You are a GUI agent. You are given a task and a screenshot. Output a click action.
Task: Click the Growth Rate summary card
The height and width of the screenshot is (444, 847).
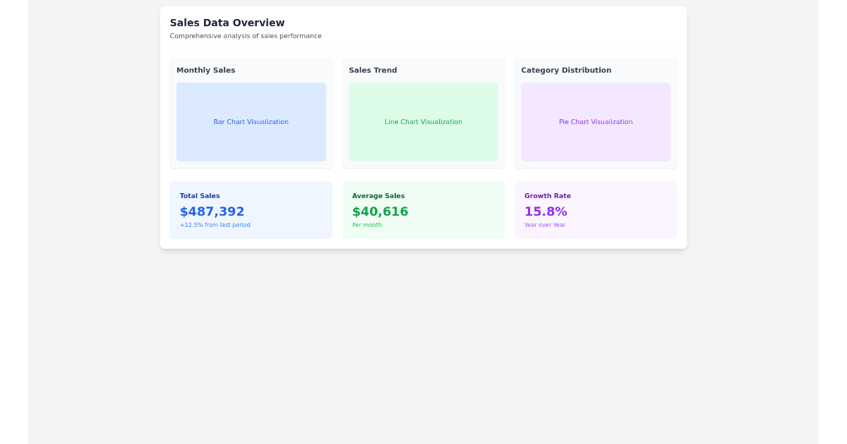pyautogui.click(x=596, y=209)
